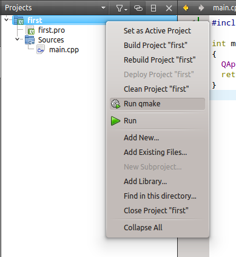Click the first.pro file icon
This screenshot has height=257, width=236.
pos(30,30)
